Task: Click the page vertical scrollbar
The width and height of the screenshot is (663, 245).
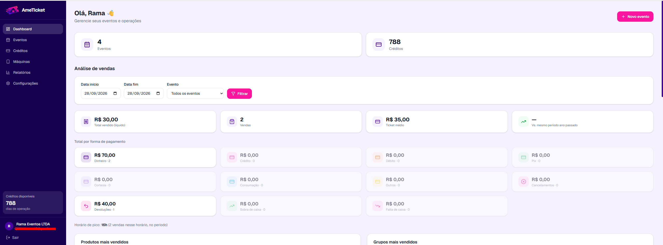Action: pos(662,49)
